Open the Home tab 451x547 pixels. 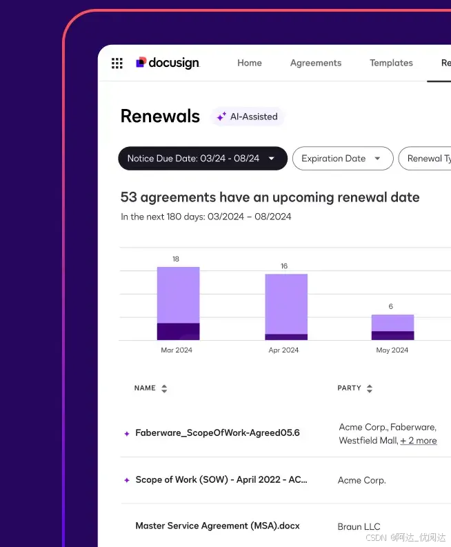coord(250,63)
